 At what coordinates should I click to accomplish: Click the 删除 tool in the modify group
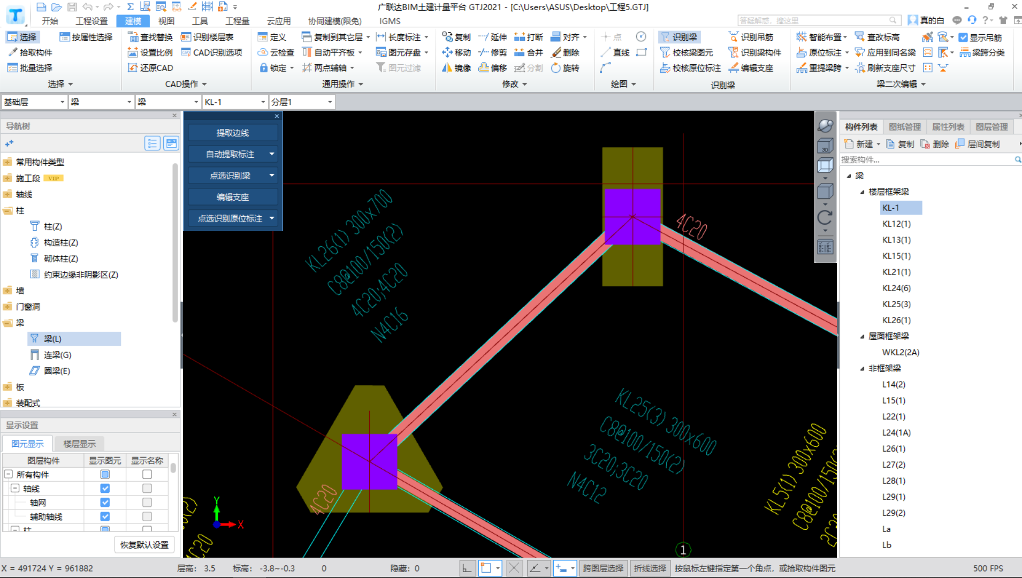(565, 52)
